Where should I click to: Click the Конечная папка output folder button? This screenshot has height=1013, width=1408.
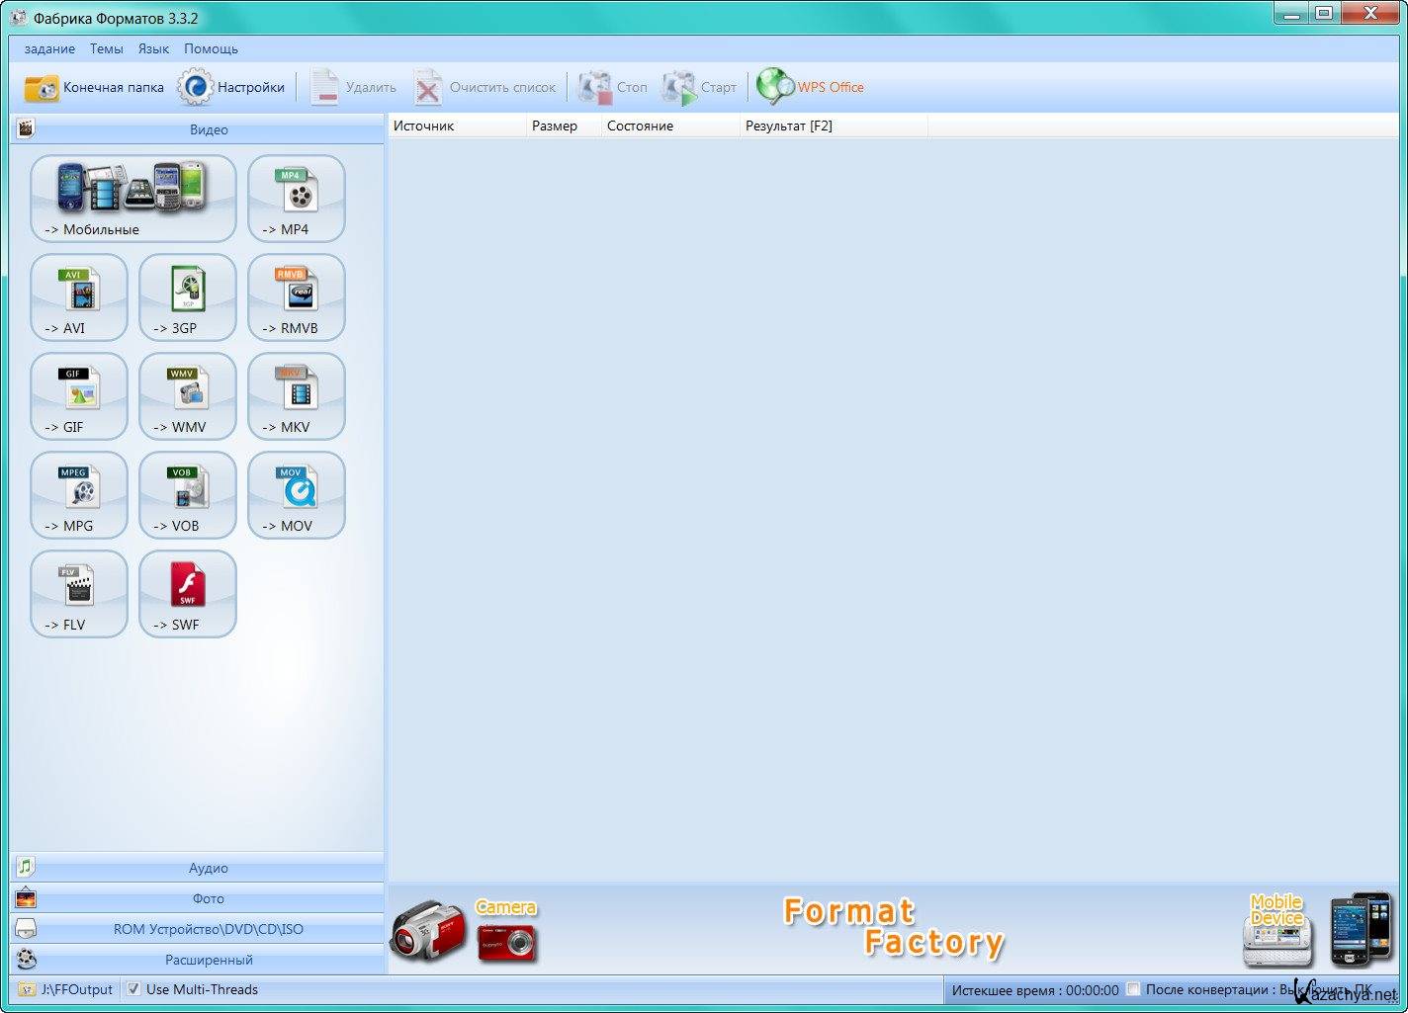pyautogui.click(x=94, y=87)
